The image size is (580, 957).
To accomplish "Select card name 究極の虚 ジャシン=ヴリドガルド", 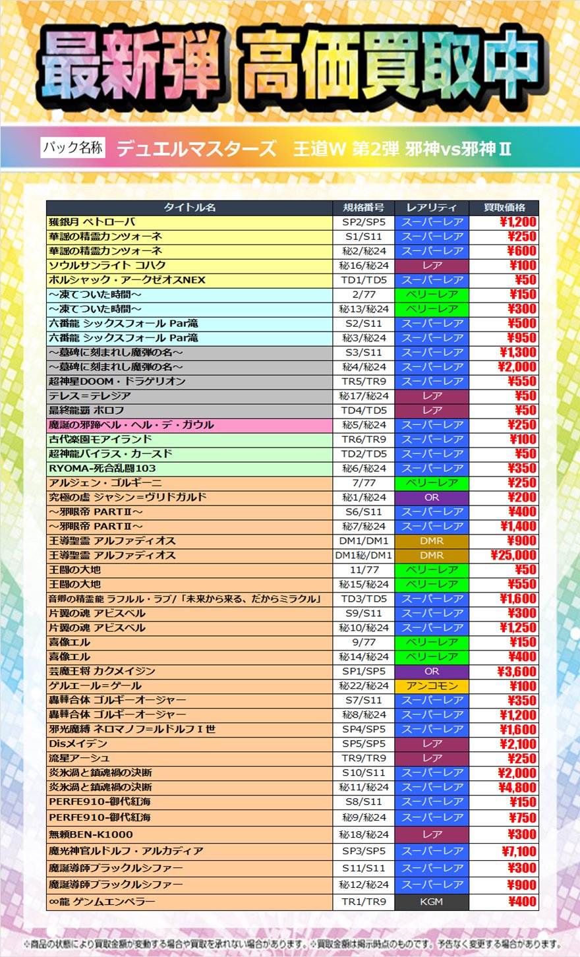I will point(128,498).
